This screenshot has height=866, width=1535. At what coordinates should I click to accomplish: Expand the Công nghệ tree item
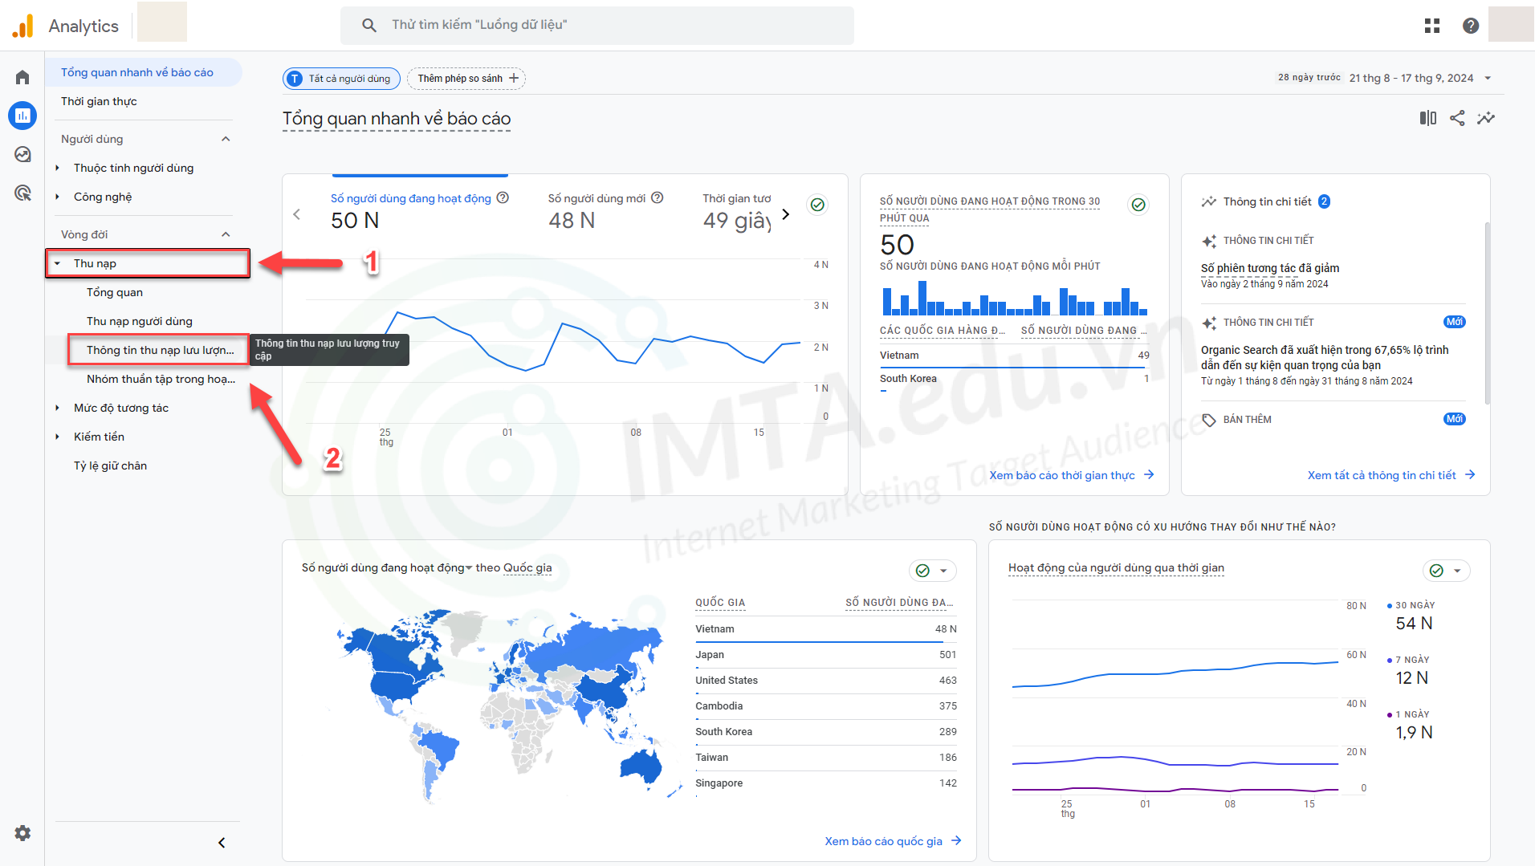pos(57,197)
